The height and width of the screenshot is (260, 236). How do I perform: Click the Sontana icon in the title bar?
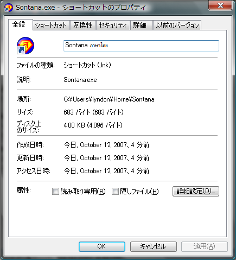pyautogui.click(x=9, y=8)
